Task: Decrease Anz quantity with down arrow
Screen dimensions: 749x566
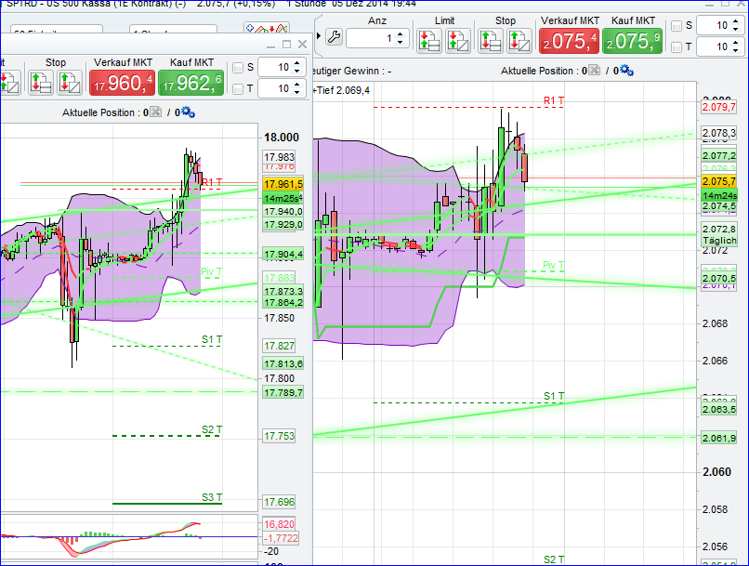Action: [x=401, y=43]
